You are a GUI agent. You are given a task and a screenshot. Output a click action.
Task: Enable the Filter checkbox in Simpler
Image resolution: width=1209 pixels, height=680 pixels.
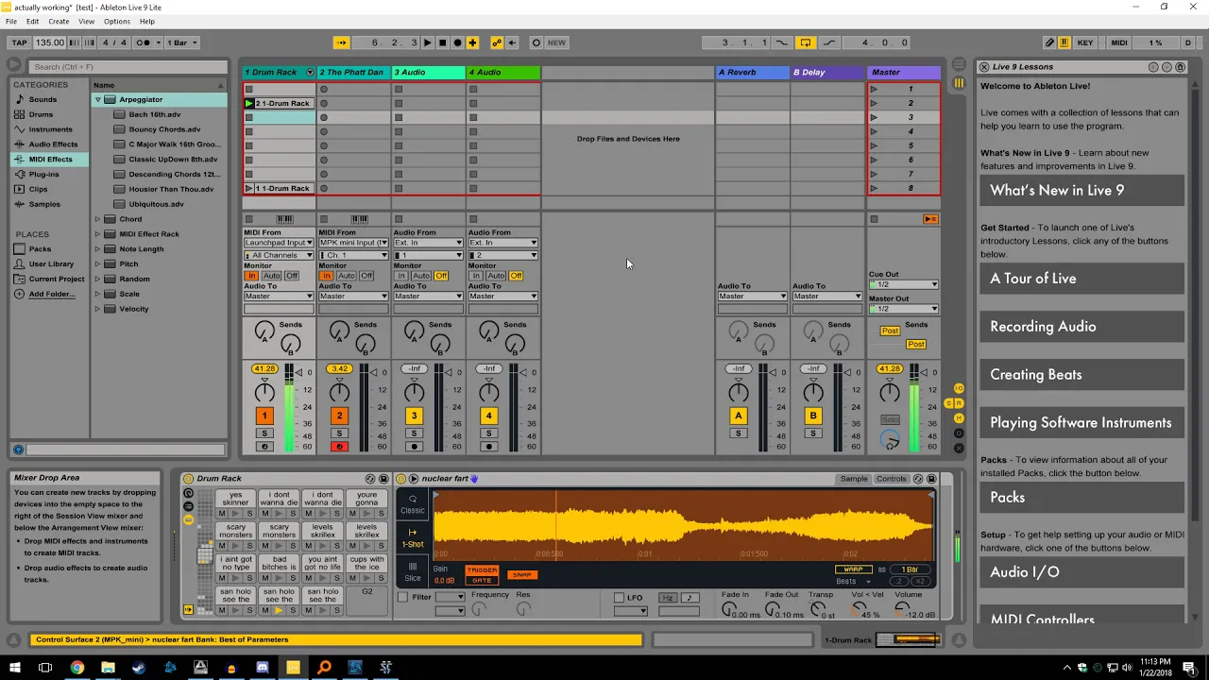click(x=403, y=597)
